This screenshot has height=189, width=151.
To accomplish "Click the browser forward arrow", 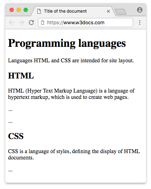I will pyautogui.click(x=21, y=23).
